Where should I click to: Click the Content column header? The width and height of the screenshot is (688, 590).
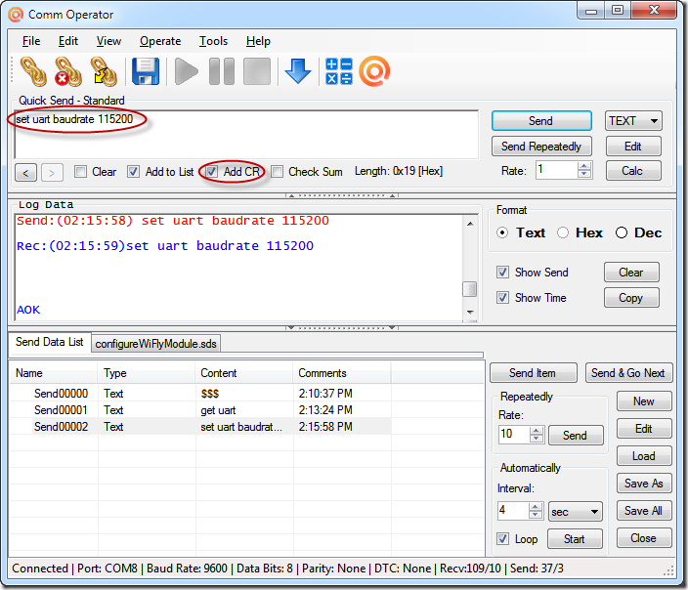point(243,373)
